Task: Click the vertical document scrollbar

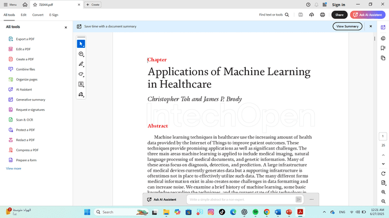Action: point(374,39)
